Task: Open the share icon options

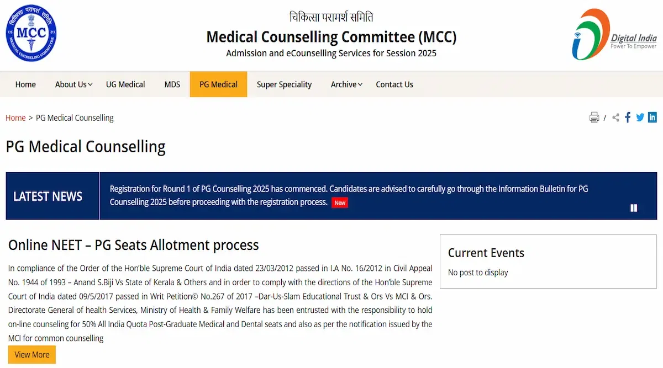Action: pyautogui.click(x=615, y=118)
